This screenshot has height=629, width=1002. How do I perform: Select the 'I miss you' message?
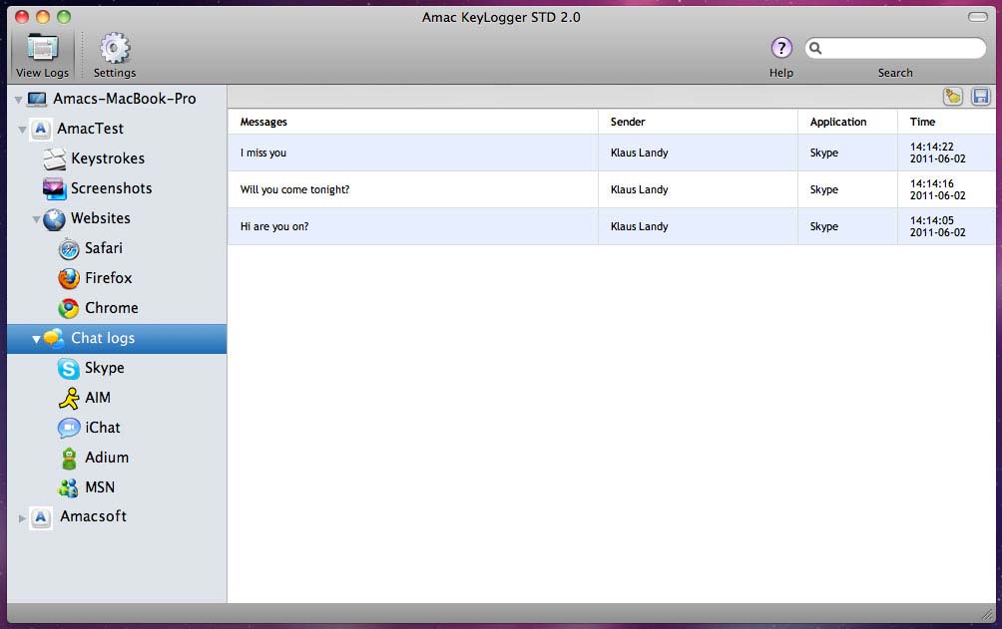point(263,154)
